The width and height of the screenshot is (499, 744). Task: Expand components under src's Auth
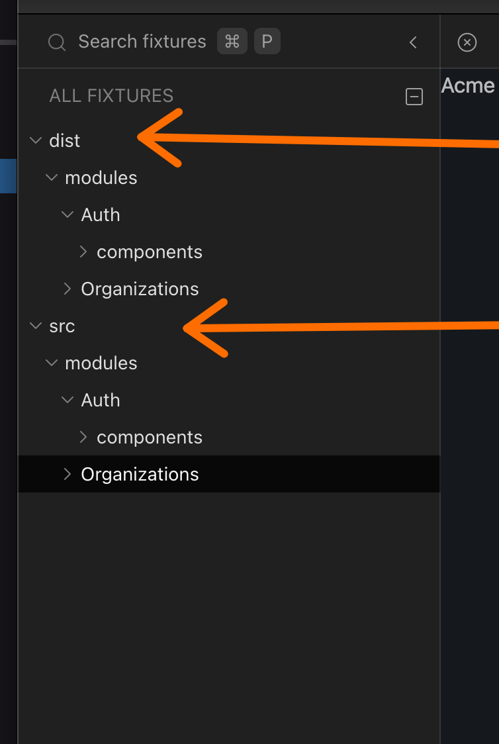click(x=83, y=437)
